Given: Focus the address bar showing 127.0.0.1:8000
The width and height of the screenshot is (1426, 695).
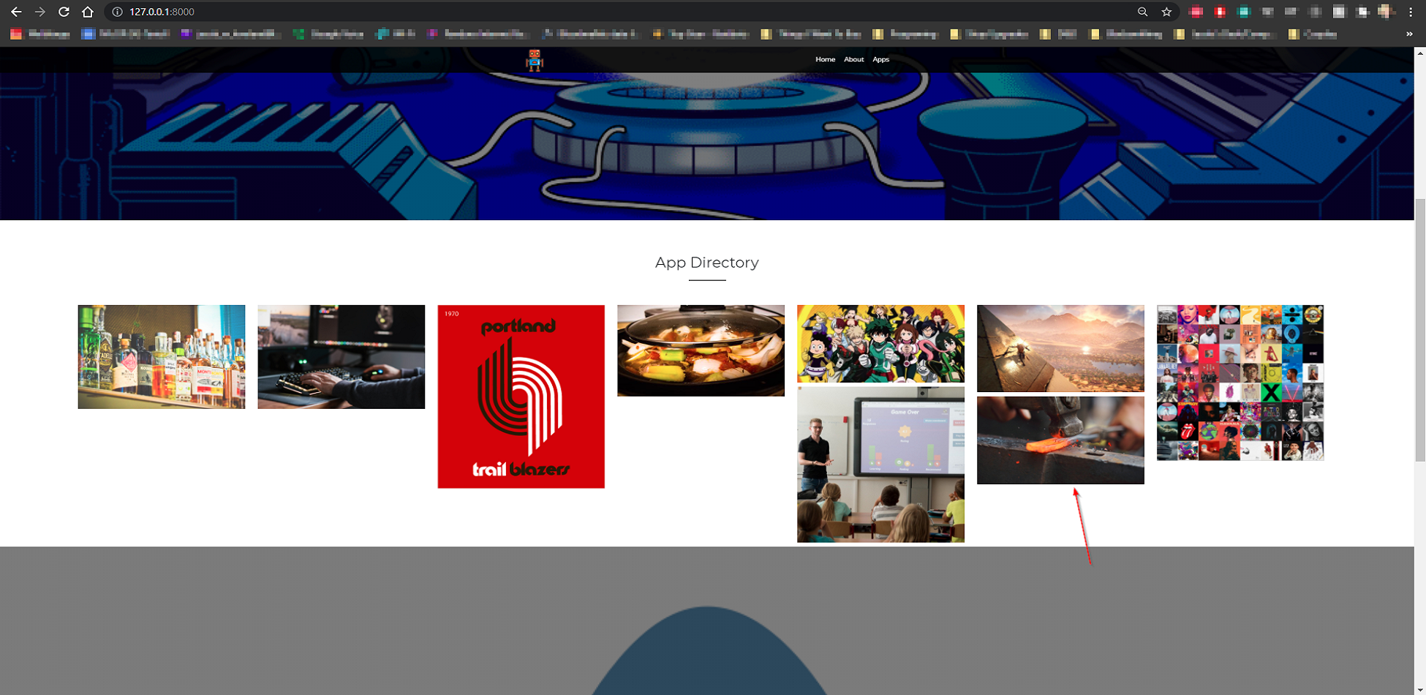Looking at the screenshot, I should click(x=622, y=12).
